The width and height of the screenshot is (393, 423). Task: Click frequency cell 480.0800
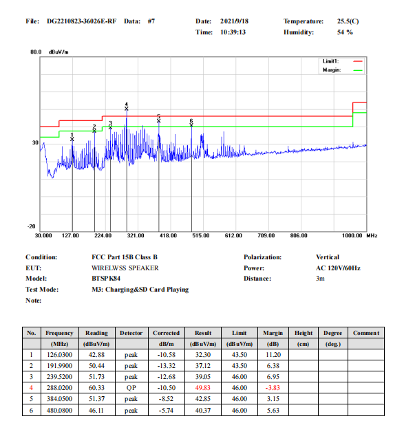pos(59,411)
